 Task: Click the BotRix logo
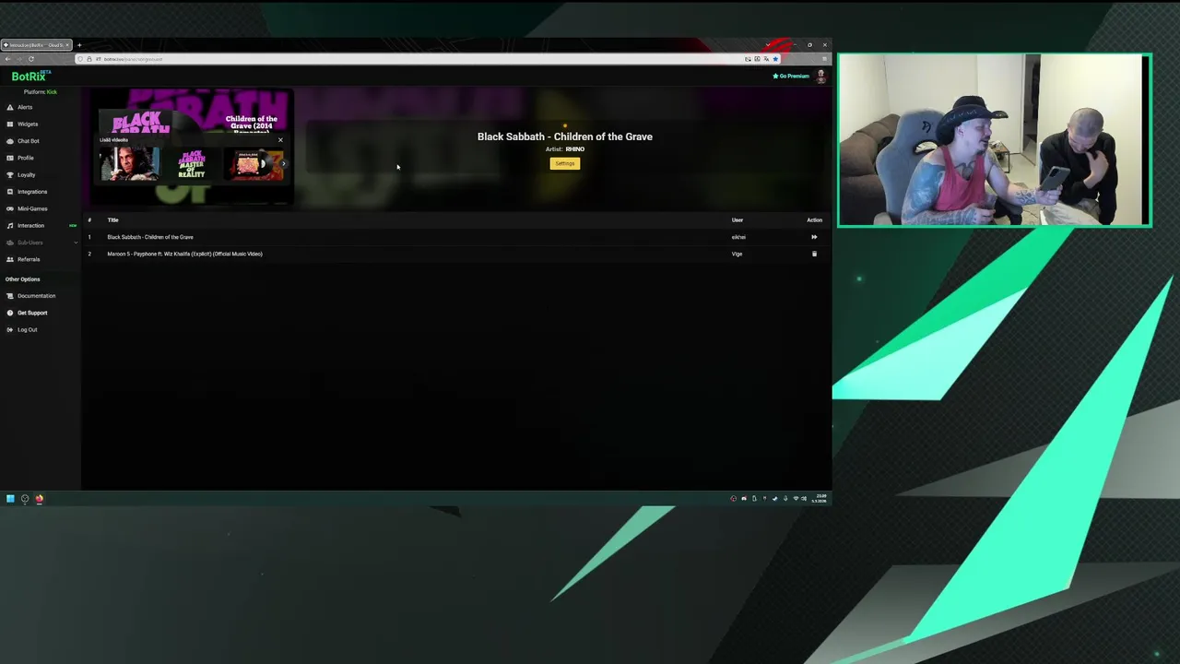(30, 76)
